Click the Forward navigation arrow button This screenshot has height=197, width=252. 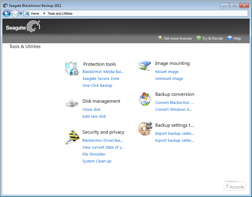click(15, 14)
